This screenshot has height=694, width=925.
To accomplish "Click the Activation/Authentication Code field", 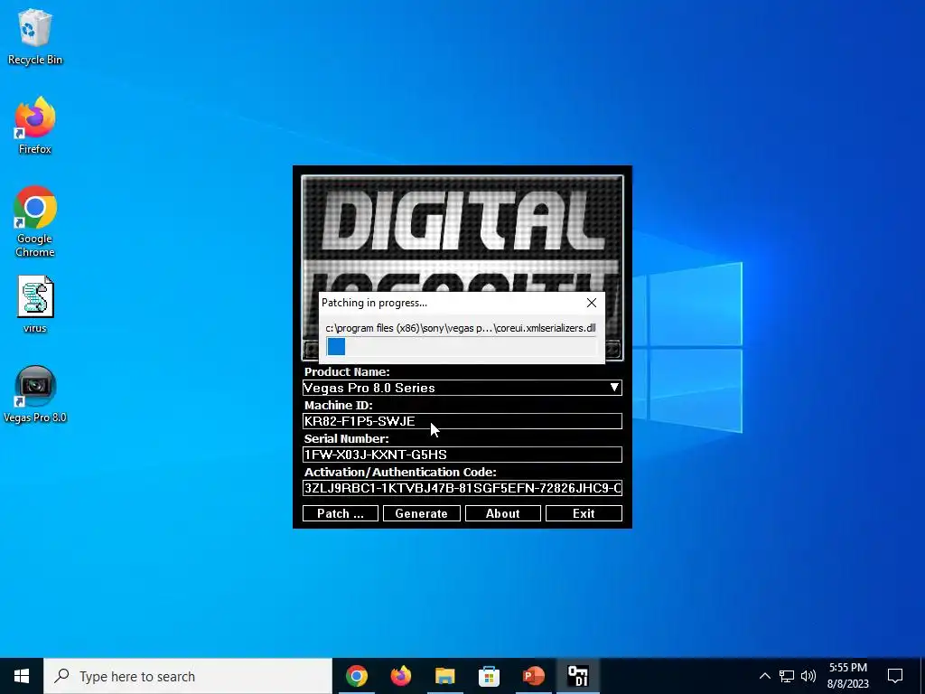I will click(462, 488).
